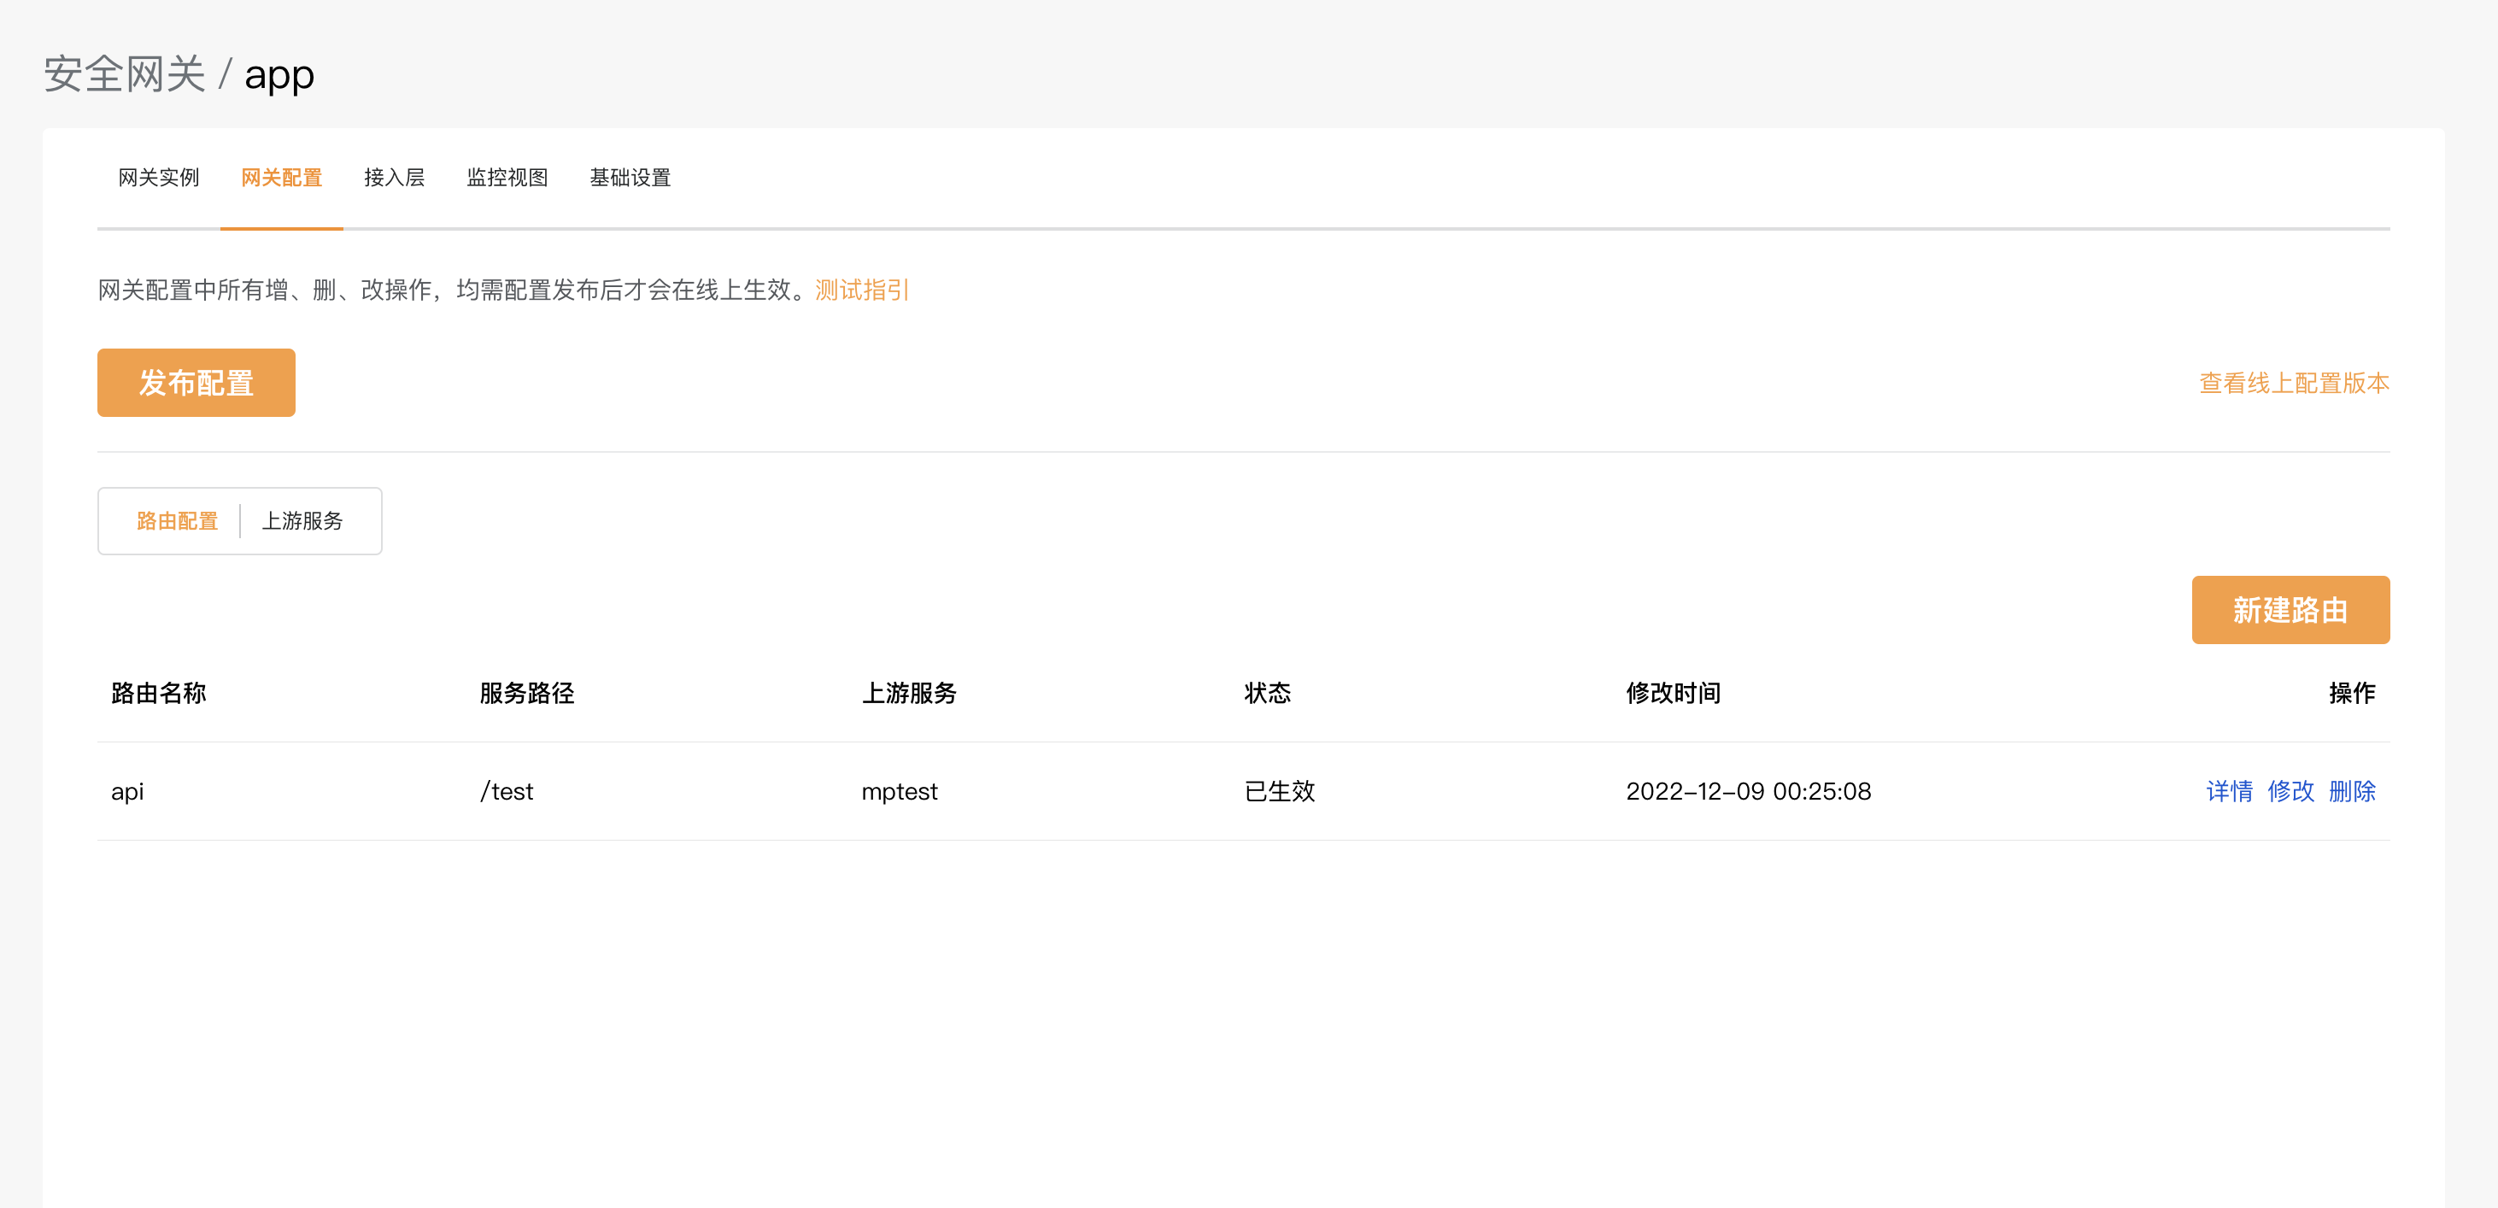Click the api route name cell

point(127,791)
